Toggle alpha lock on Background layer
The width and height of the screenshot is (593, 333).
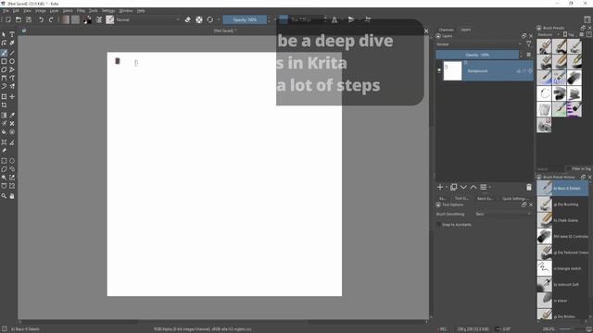point(530,71)
